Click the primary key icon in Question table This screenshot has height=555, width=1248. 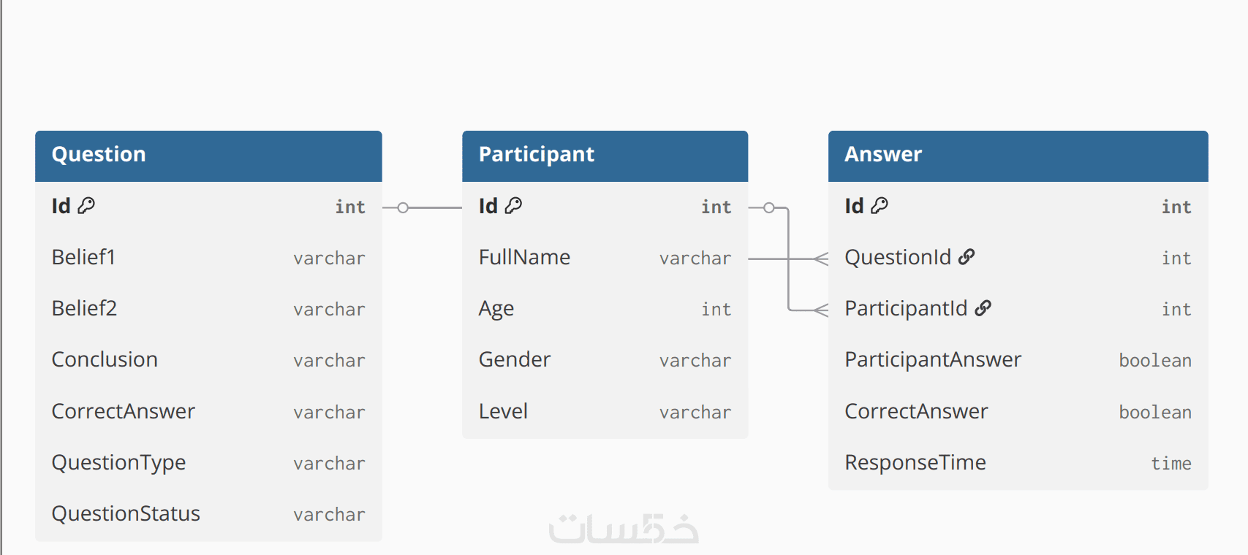click(x=86, y=206)
